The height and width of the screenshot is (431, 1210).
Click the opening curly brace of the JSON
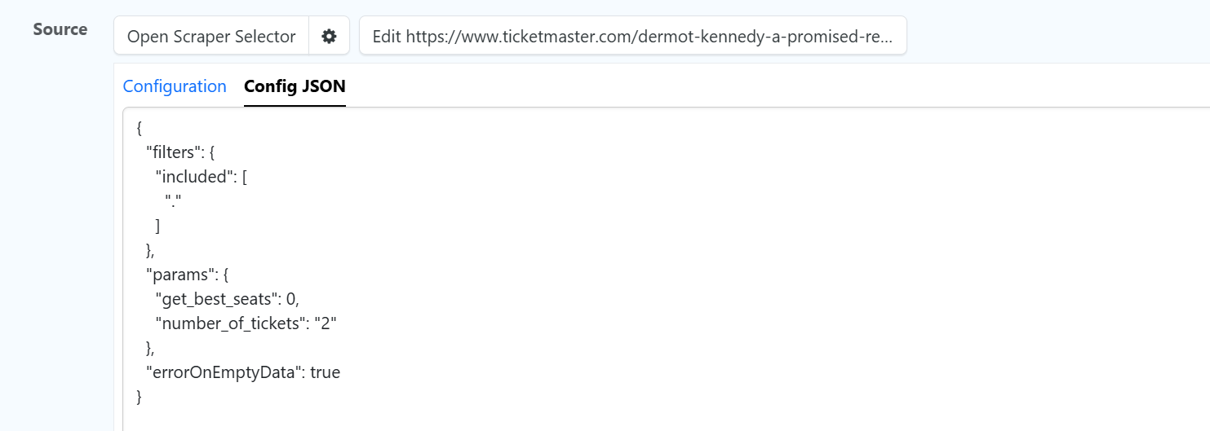140,128
